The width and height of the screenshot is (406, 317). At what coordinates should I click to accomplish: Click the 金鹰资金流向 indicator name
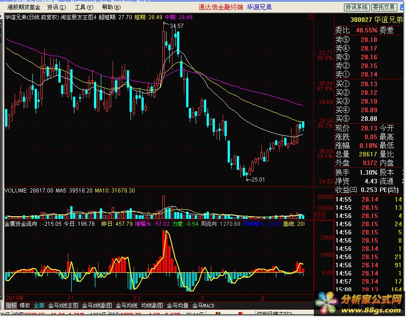pyautogui.click(x=21, y=224)
